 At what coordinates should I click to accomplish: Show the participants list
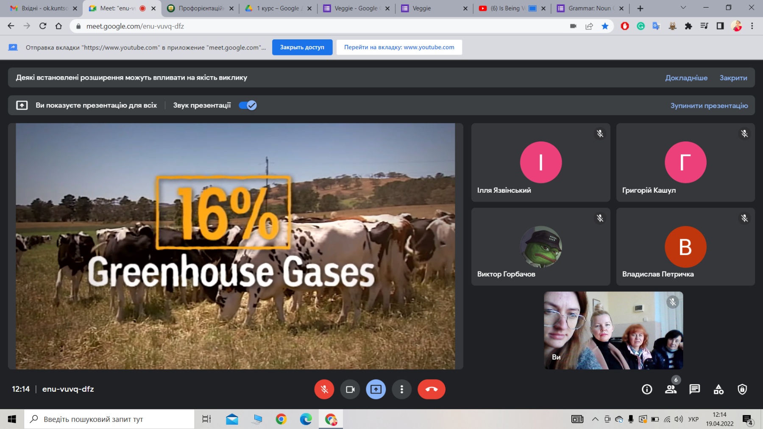671,389
